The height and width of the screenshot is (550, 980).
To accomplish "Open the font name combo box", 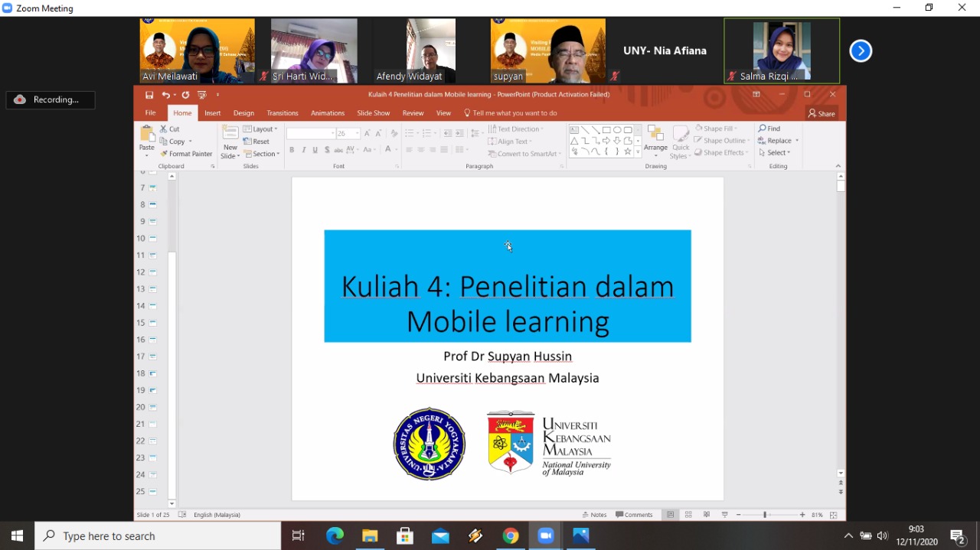I will click(312, 133).
